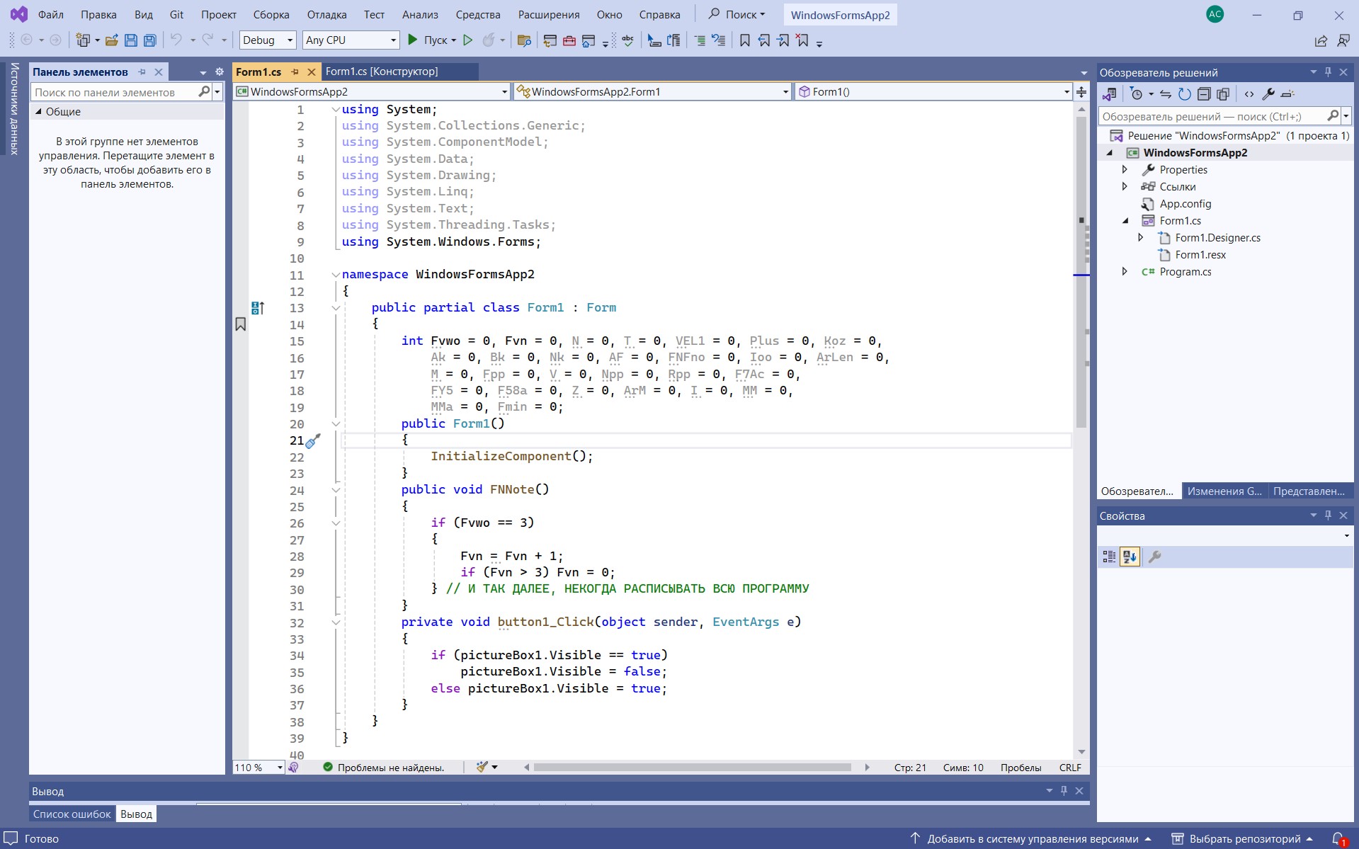Switch to Изменения G... tab
1359x849 pixels.
pyautogui.click(x=1224, y=491)
